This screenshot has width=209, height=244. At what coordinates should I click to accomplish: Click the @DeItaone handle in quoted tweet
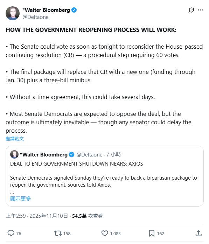89,154
